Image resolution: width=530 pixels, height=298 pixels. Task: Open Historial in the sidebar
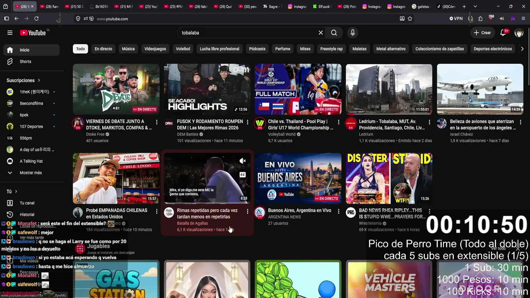pos(31,214)
